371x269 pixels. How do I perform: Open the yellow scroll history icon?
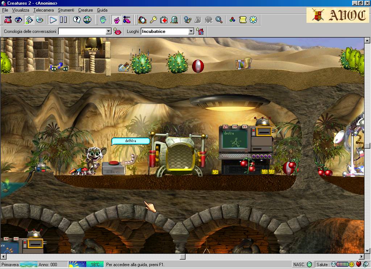click(x=243, y=20)
